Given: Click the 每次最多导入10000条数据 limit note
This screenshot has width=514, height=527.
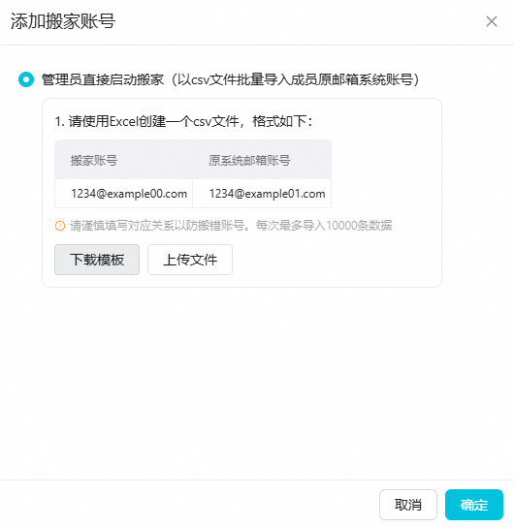Looking at the screenshot, I should pos(324,226).
